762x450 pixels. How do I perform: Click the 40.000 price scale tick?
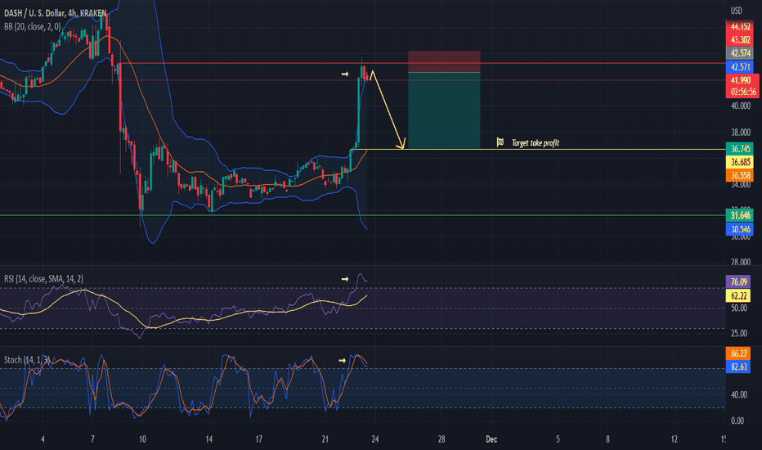point(740,106)
